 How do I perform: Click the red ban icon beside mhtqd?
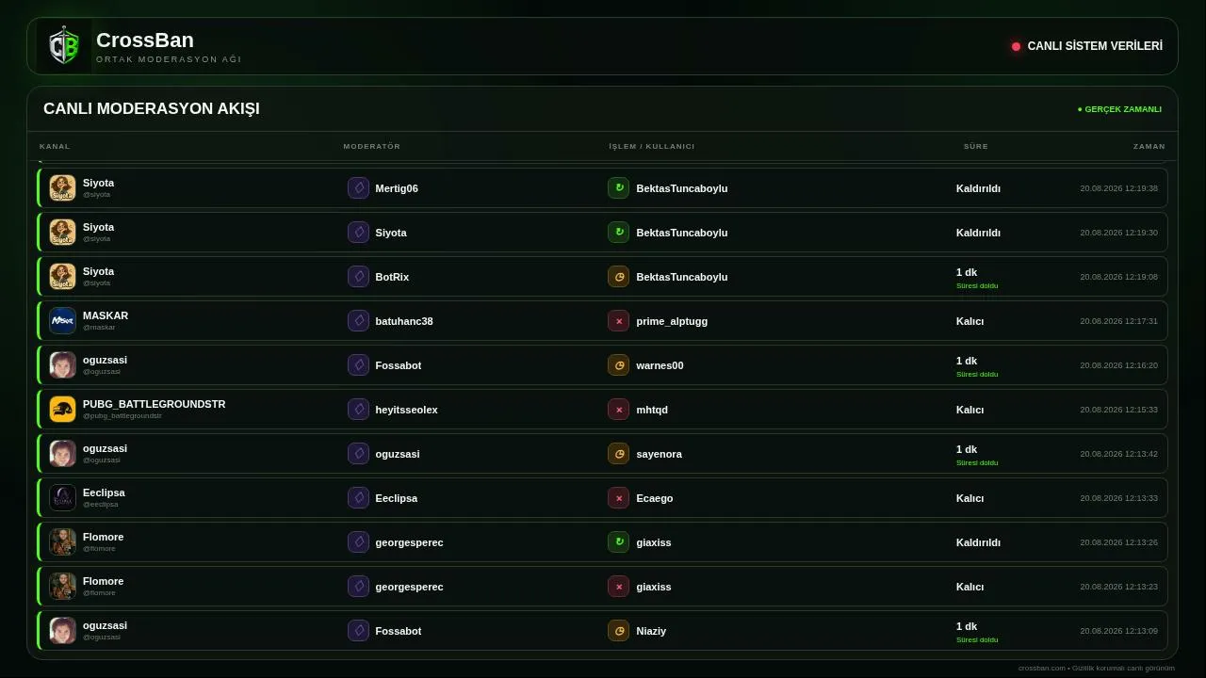pos(618,410)
